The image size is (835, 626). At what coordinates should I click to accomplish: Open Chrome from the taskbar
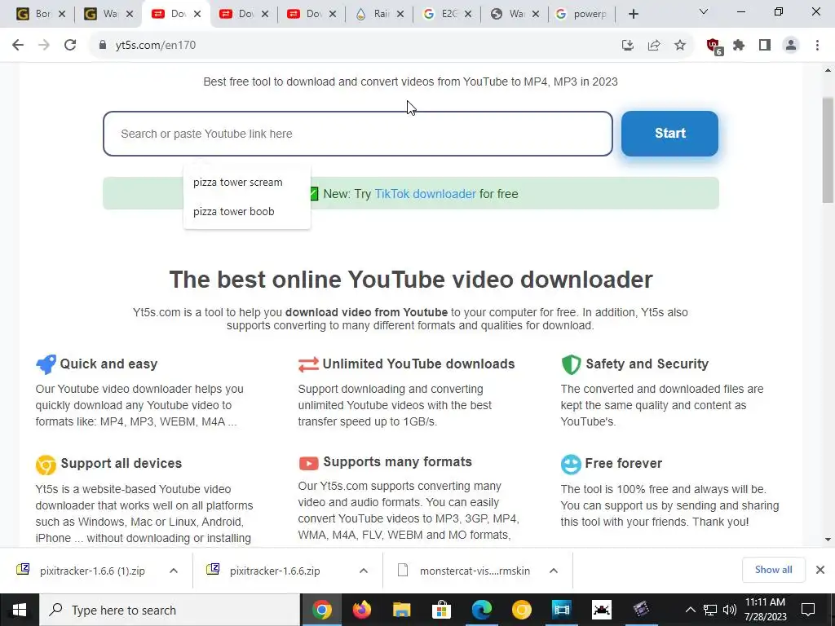321,610
